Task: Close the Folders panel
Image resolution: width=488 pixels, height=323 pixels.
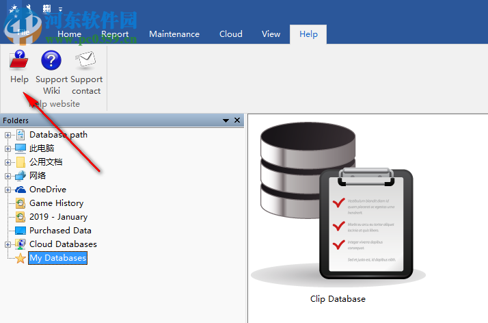Action: (x=237, y=120)
